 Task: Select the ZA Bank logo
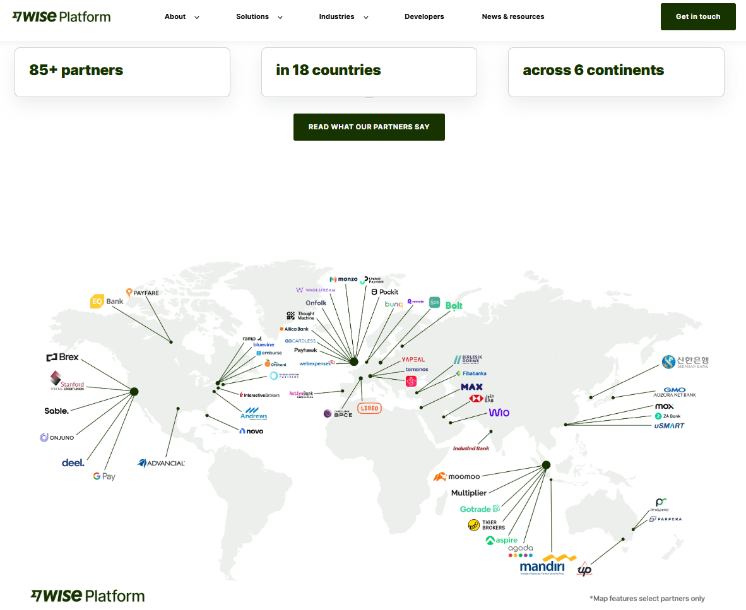pos(668,416)
